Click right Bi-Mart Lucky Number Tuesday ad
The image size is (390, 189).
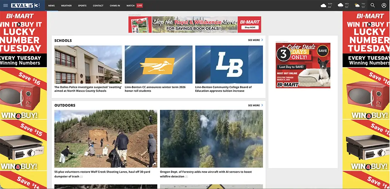click(x=366, y=100)
